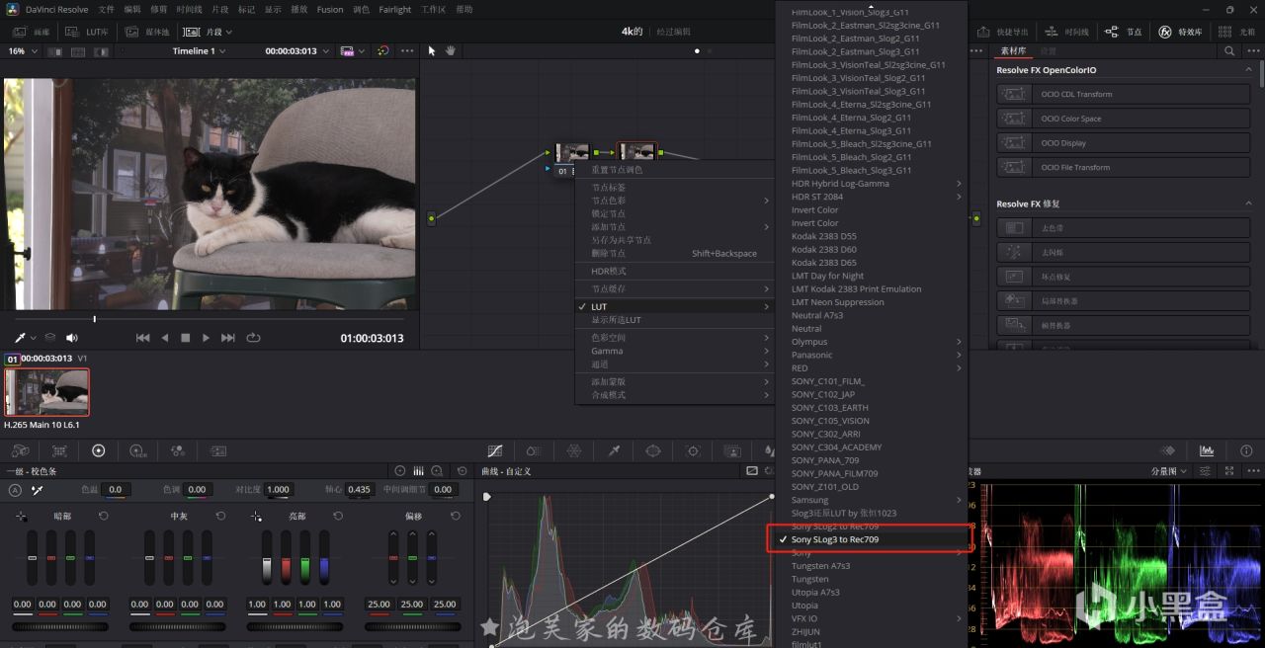Toggle the 光箱 lightbox view

coord(1236,32)
